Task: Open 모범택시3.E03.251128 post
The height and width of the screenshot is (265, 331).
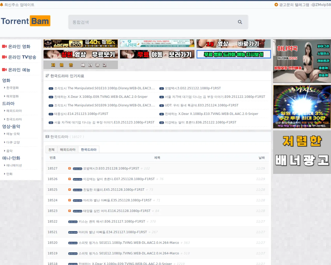Action: [x=111, y=168]
